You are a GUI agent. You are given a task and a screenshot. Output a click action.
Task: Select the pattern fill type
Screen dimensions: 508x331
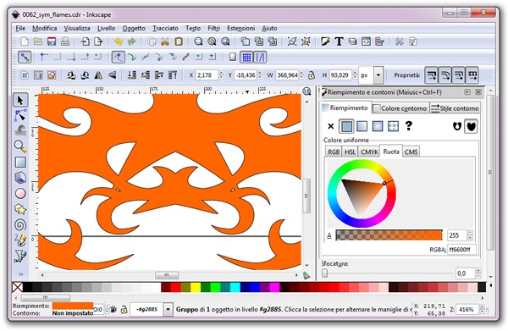click(x=393, y=126)
